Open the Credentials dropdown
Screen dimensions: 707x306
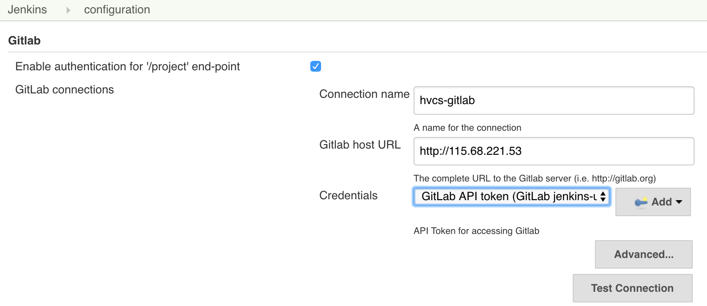[x=511, y=197]
